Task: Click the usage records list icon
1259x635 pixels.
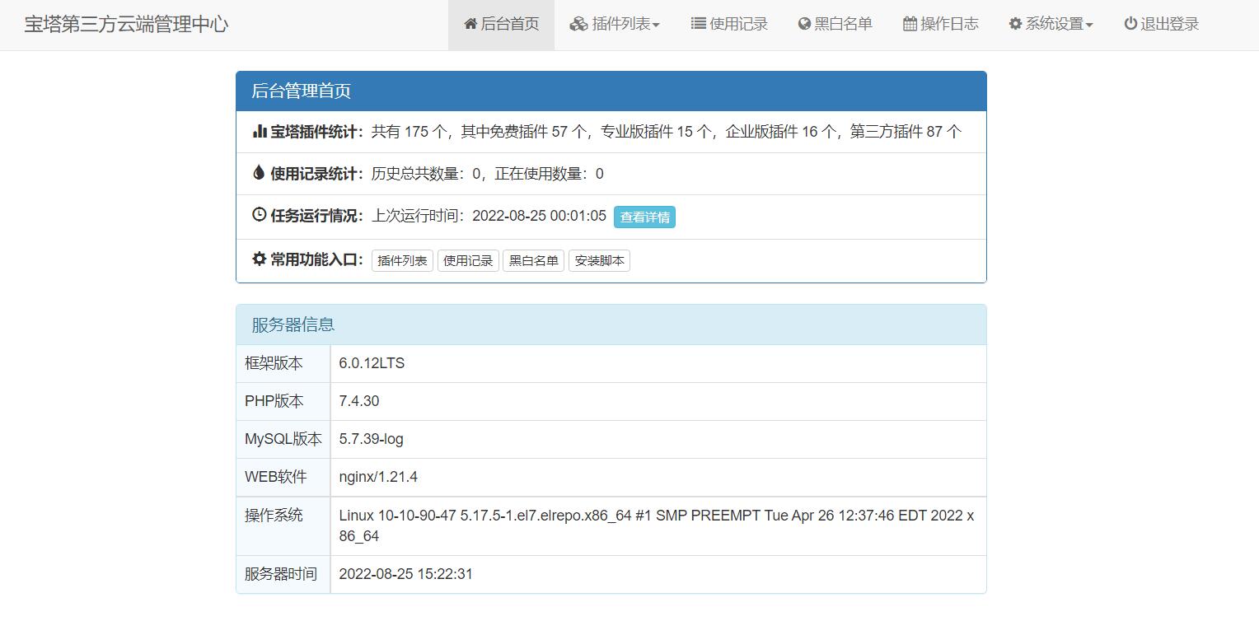Action: coord(698,24)
